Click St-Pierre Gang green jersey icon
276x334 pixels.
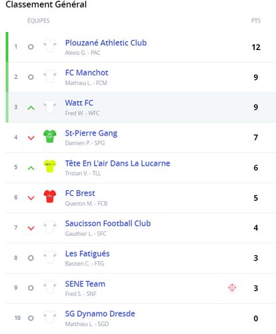pyautogui.click(x=50, y=136)
